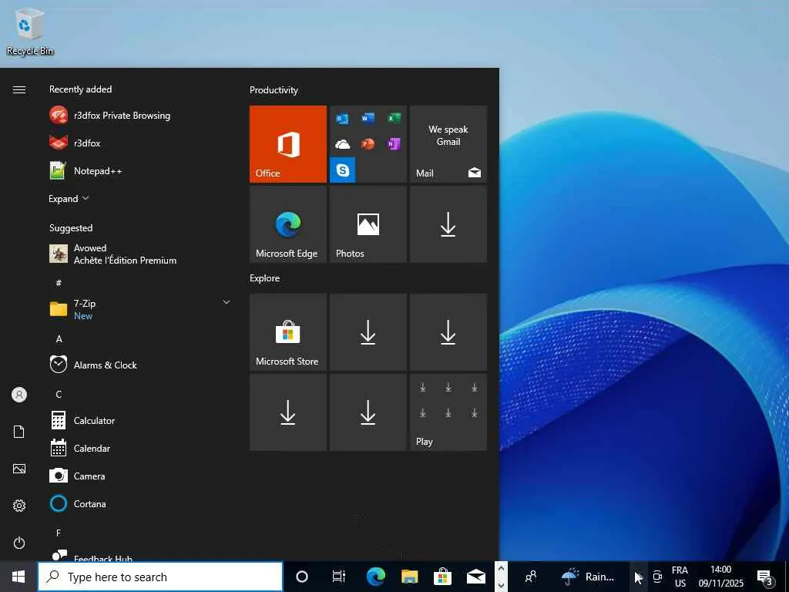
Task: Expand the Recently added list
Action: 69,199
